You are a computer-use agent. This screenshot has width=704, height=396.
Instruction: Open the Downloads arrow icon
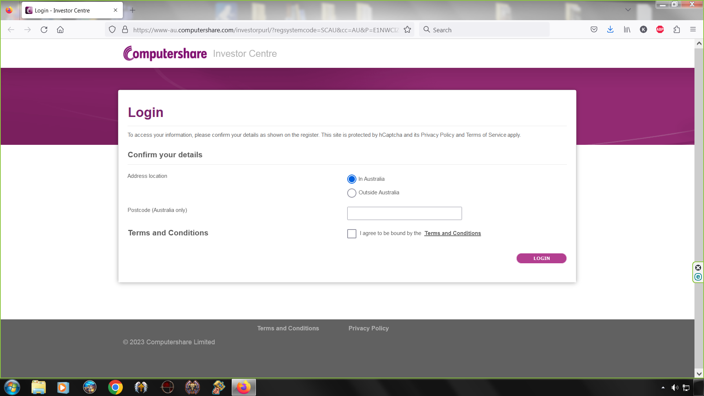pos(610,30)
